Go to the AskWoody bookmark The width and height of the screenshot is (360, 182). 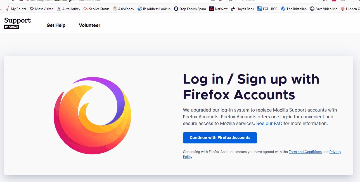click(124, 9)
